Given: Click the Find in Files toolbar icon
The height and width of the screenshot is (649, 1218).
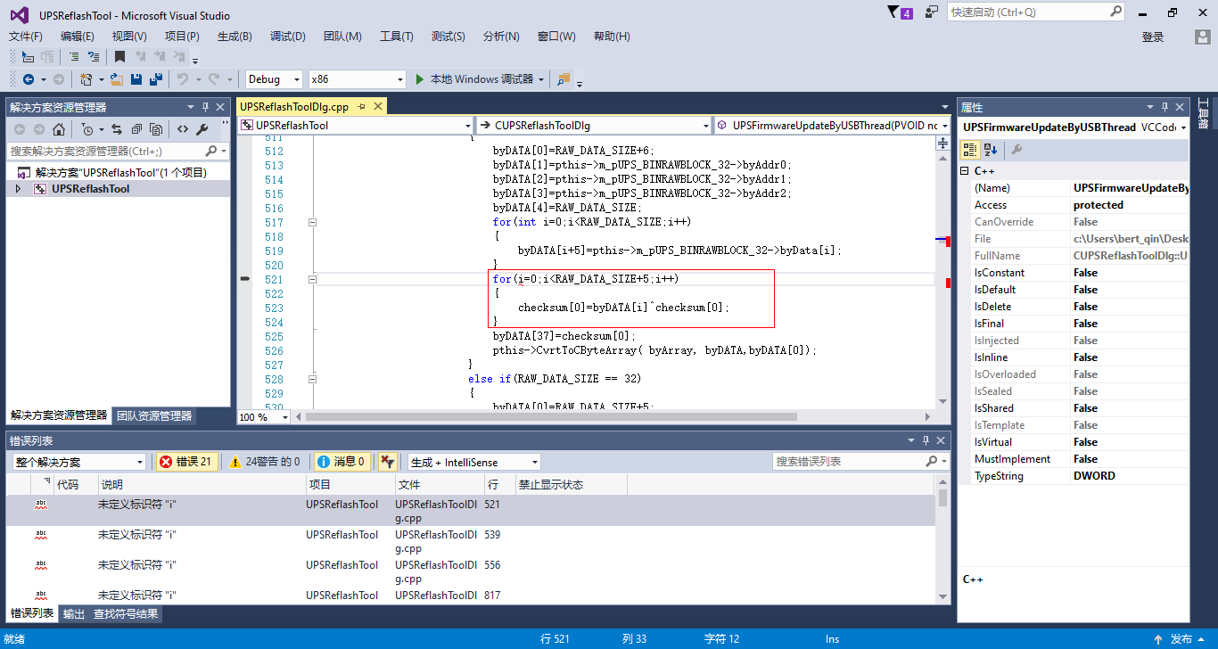Looking at the screenshot, I should [x=563, y=79].
